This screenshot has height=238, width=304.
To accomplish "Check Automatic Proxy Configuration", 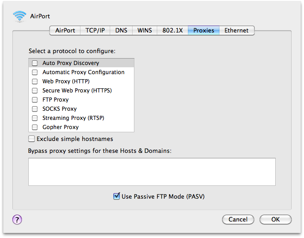I will pyautogui.click(x=35, y=72).
